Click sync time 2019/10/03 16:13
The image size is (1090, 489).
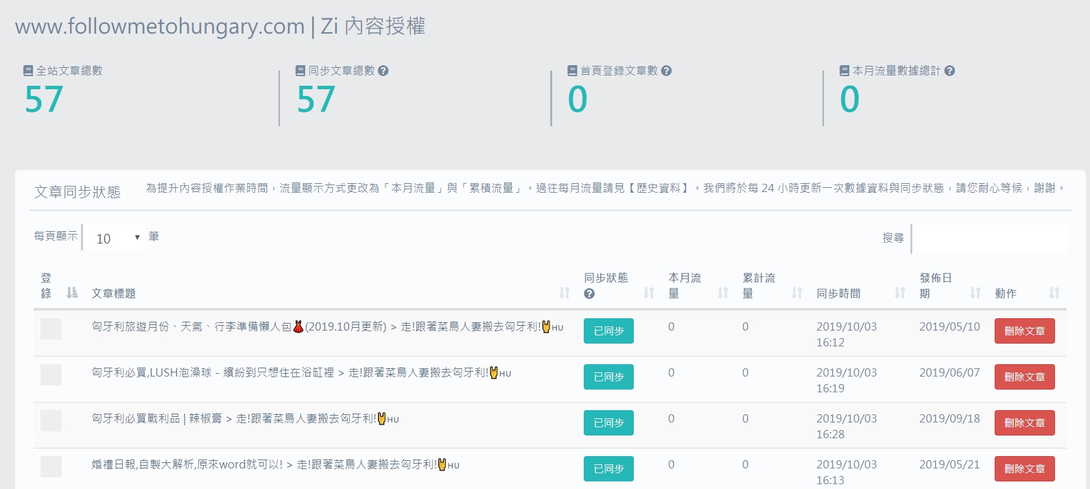[x=846, y=473]
